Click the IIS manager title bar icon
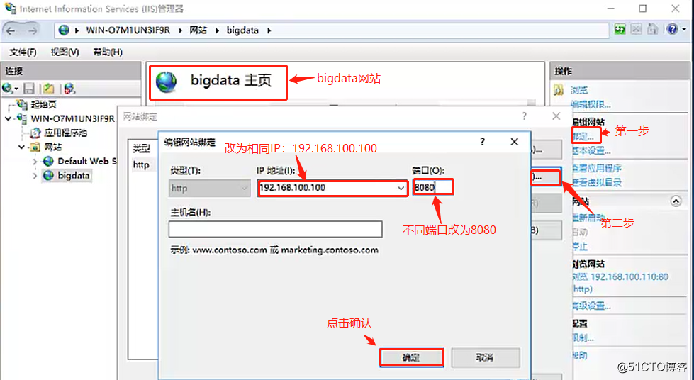The height and width of the screenshot is (380, 694). click(10, 9)
